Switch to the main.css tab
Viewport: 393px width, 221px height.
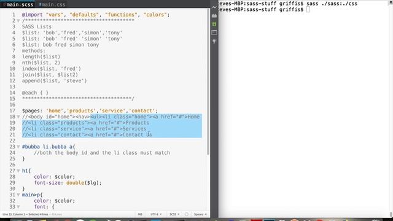52,4
